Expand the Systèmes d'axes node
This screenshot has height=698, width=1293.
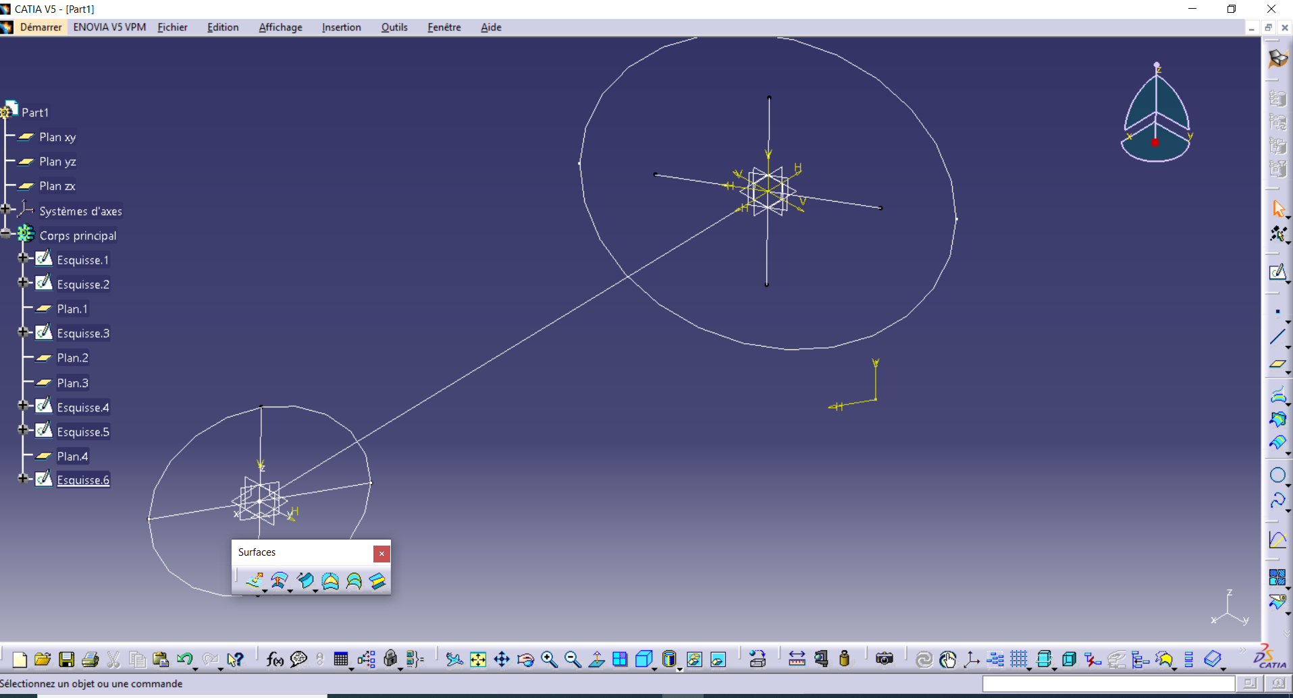point(5,210)
